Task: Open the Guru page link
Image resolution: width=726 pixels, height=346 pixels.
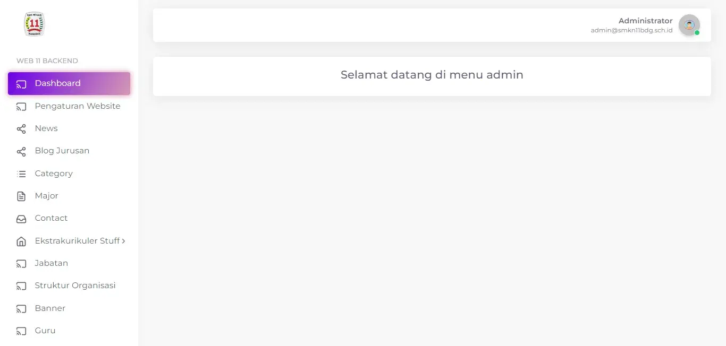Action: click(x=69, y=331)
